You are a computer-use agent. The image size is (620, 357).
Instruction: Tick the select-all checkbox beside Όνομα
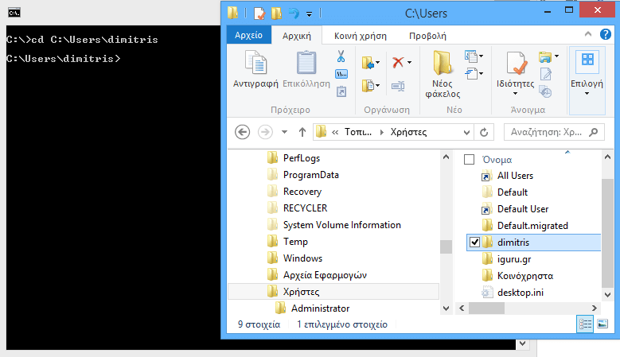470,159
